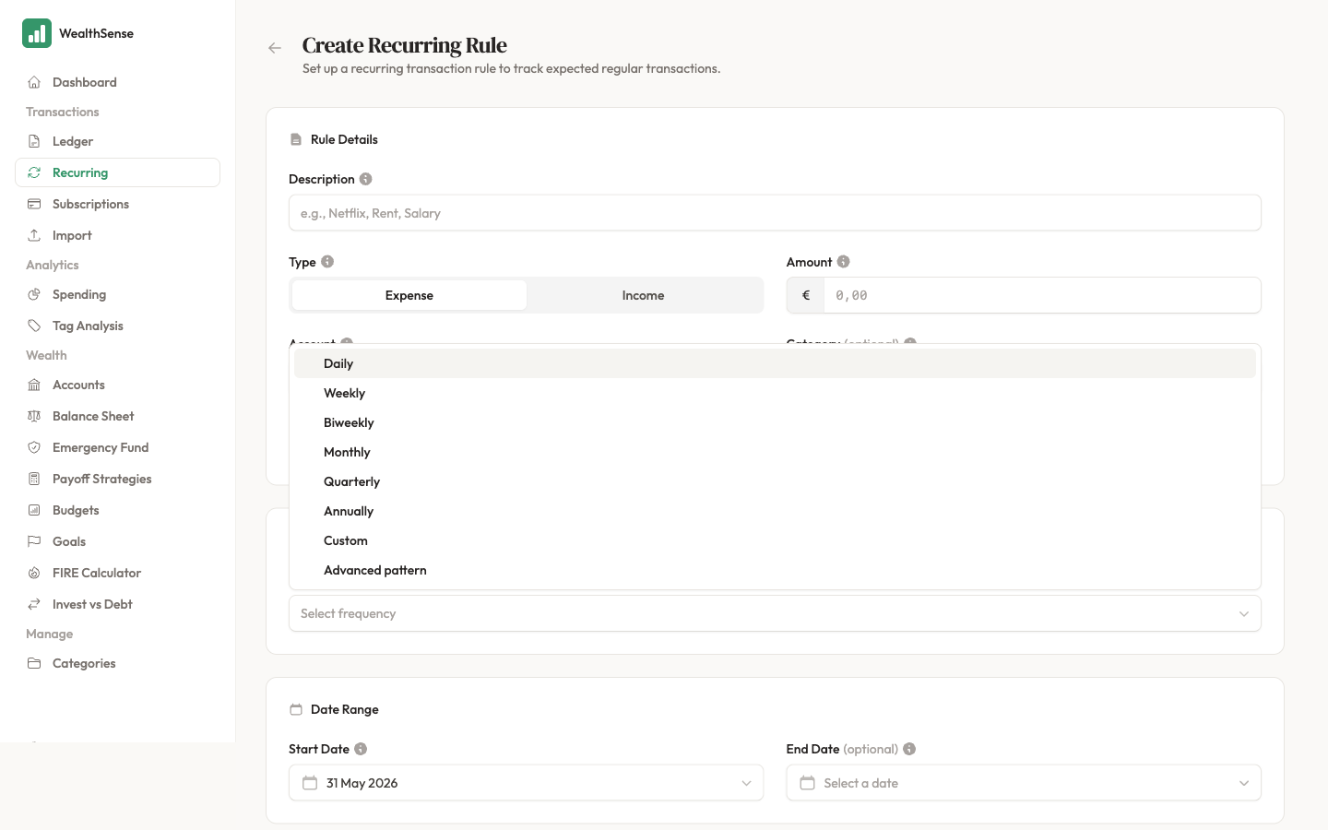Image resolution: width=1328 pixels, height=830 pixels.
Task: Select the Income type toggle
Action: [644, 295]
